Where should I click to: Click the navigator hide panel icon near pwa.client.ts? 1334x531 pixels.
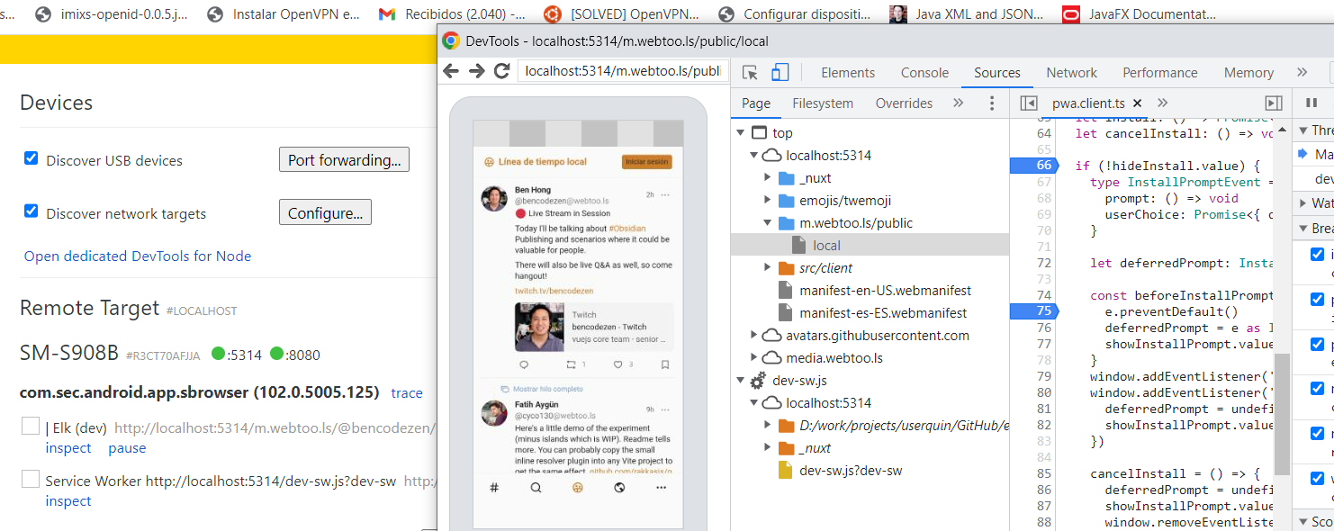(1031, 103)
